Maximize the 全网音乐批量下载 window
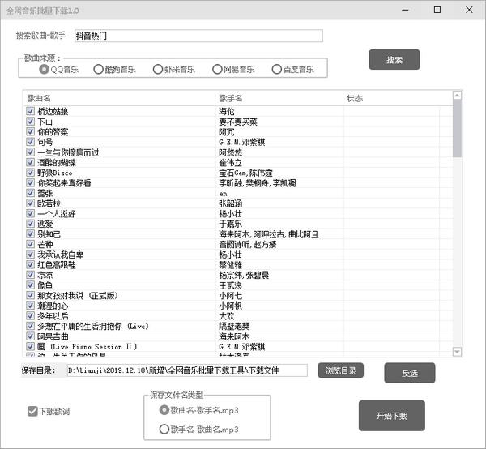Viewport: 486px width, 449px height. (437, 10)
